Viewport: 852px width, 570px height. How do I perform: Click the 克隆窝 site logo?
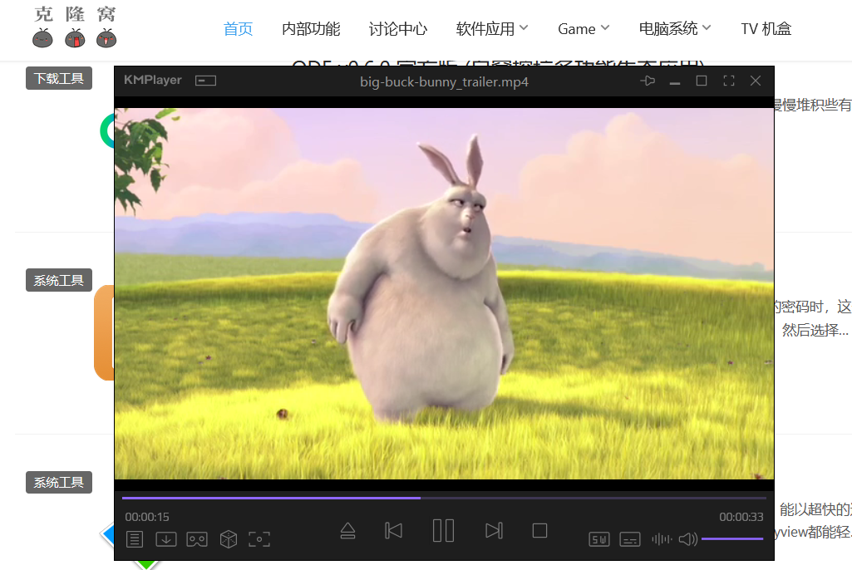(x=75, y=27)
